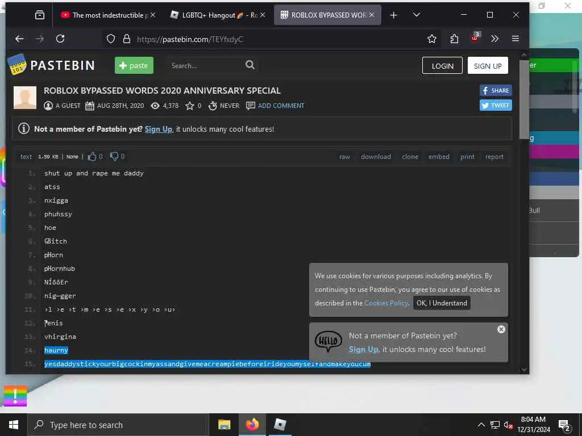Click scrollbar down arrow at page bottom
This screenshot has height=436, width=582.
(x=524, y=369)
